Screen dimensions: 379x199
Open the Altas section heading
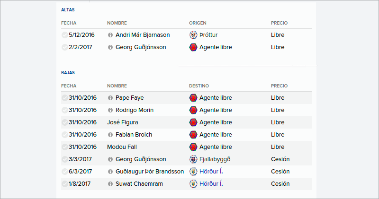[x=68, y=10]
